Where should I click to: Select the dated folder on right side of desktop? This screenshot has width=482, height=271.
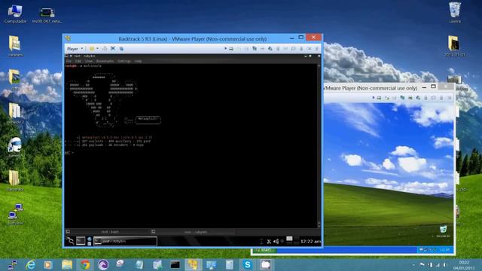[x=455, y=46]
